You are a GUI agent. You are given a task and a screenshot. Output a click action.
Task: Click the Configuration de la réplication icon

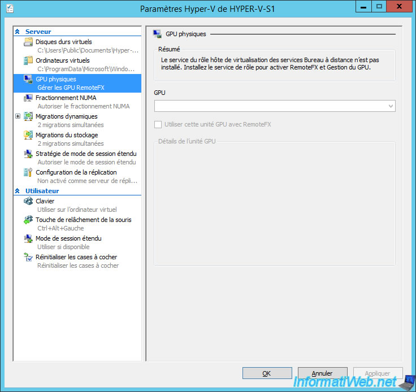28,172
